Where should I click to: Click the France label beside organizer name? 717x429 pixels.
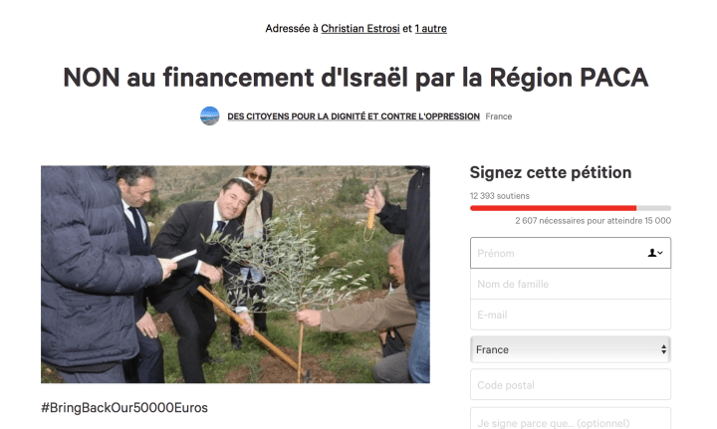(499, 116)
